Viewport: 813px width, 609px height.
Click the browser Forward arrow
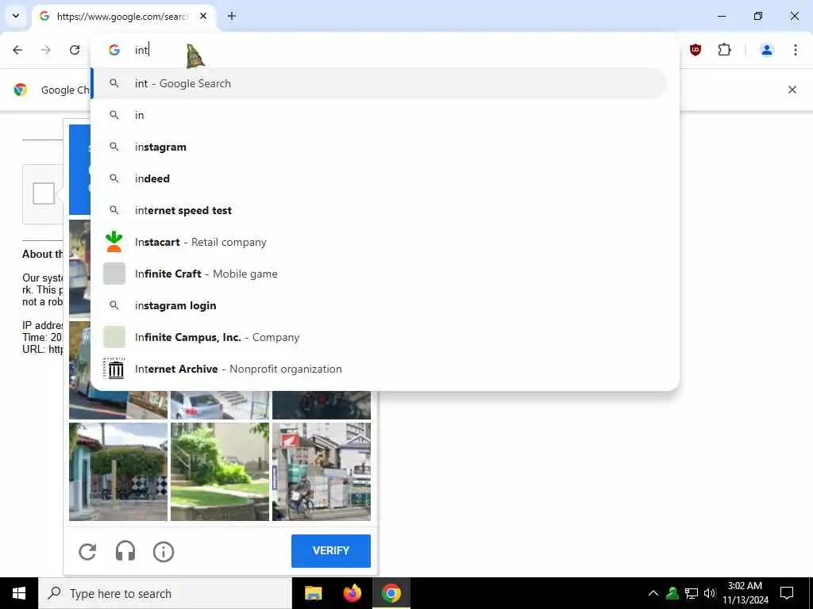[46, 50]
